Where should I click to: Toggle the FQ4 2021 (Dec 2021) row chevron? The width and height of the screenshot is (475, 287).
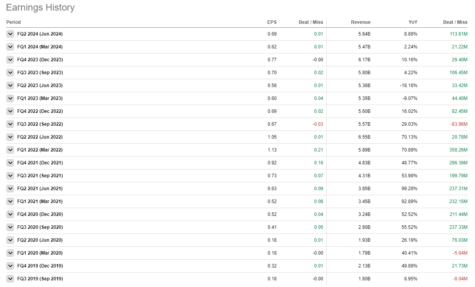[11, 163]
